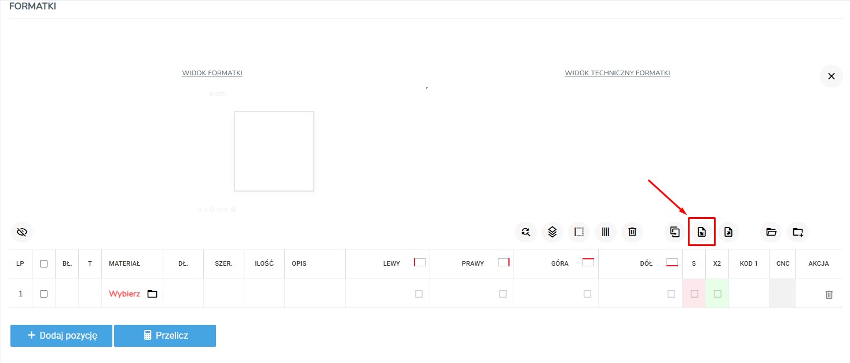The image size is (850, 363).
Task: Enable the LEWY edge checkbox in row 1
Action: [419, 294]
